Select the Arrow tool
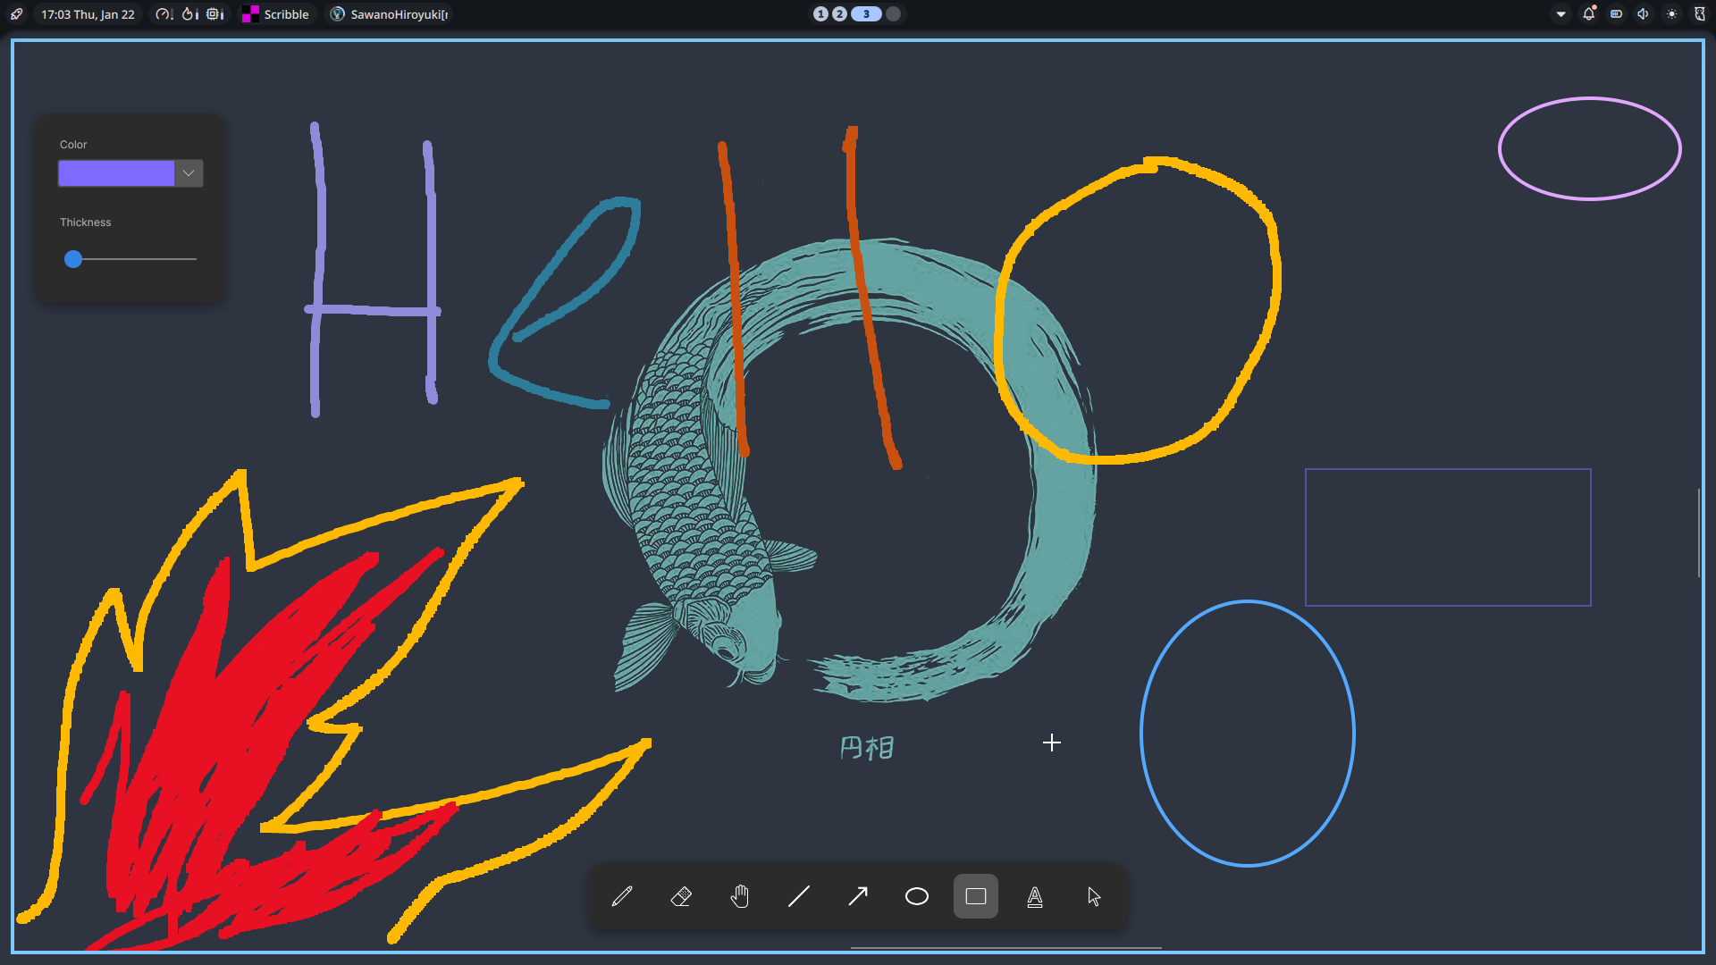 click(x=858, y=896)
